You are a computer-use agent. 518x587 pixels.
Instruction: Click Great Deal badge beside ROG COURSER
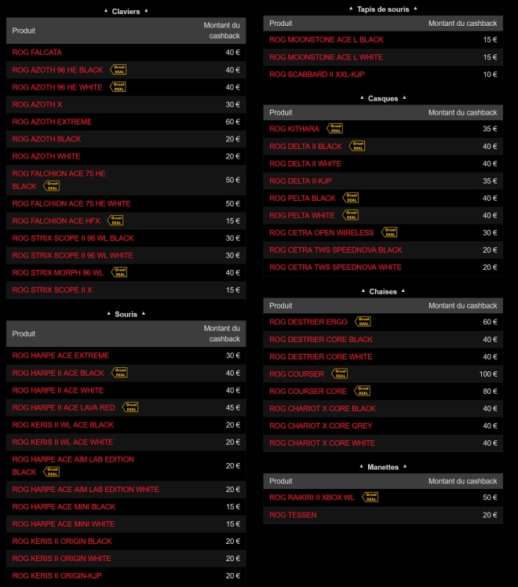click(x=340, y=374)
